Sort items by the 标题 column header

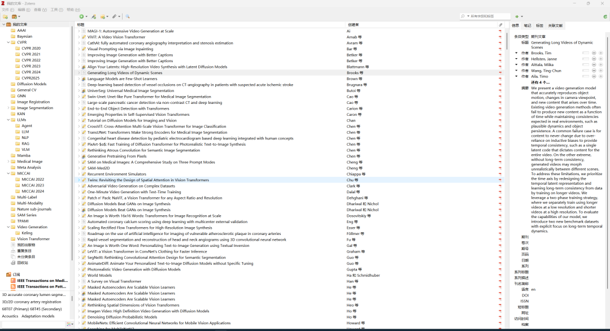pos(210,25)
